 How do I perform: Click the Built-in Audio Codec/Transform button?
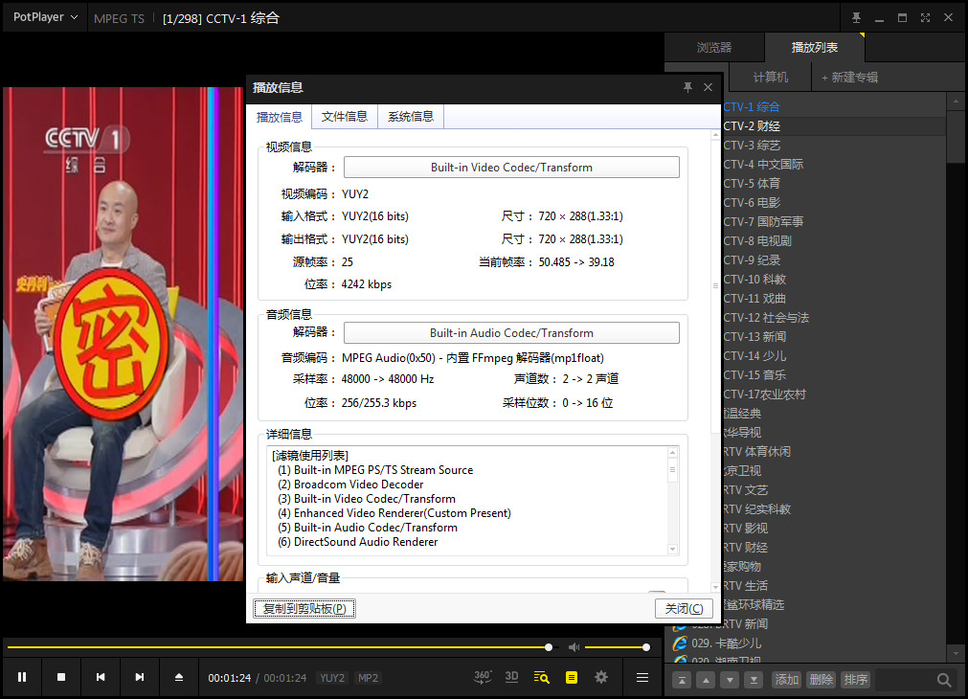point(511,333)
